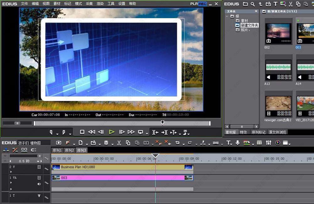Click the Loop playback button

click(x=141, y=132)
